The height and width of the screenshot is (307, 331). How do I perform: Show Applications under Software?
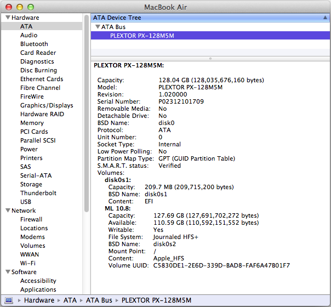click(38, 289)
